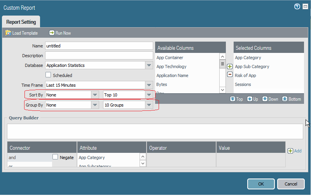The height and width of the screenshot is (196, 311).
Task: Select App Technology in Available Columns
Action: [171, 66]
